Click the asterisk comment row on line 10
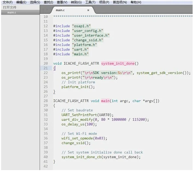Image resolution: width=194 pixels, height=172 pixels. 123,16
